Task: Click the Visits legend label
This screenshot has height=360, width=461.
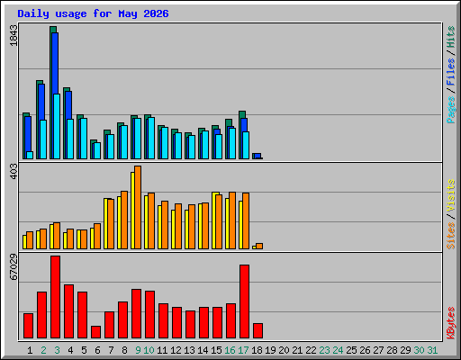Action: point(450,195)
